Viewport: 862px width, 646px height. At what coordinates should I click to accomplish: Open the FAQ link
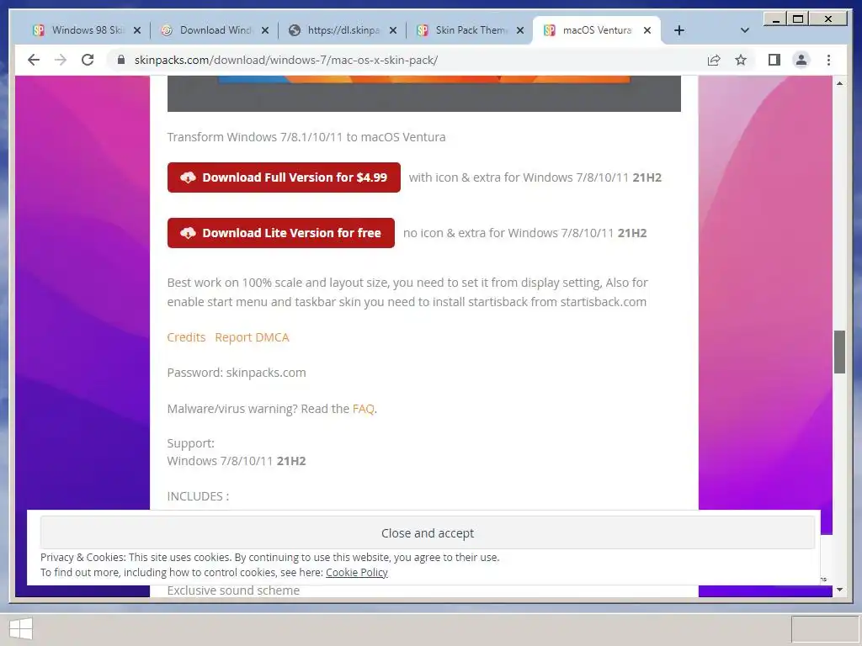tap(364, 409)
